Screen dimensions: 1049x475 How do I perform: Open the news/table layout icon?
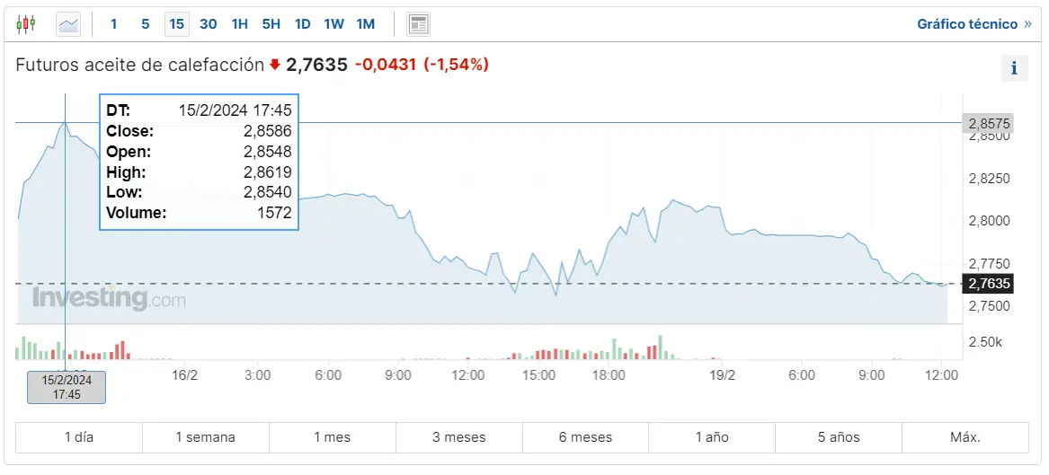tap(418, 24)
